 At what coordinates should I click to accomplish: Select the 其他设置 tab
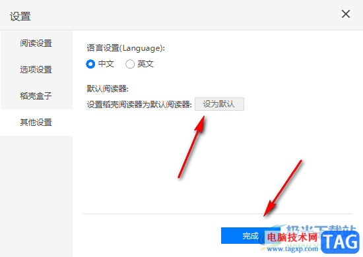36,123
